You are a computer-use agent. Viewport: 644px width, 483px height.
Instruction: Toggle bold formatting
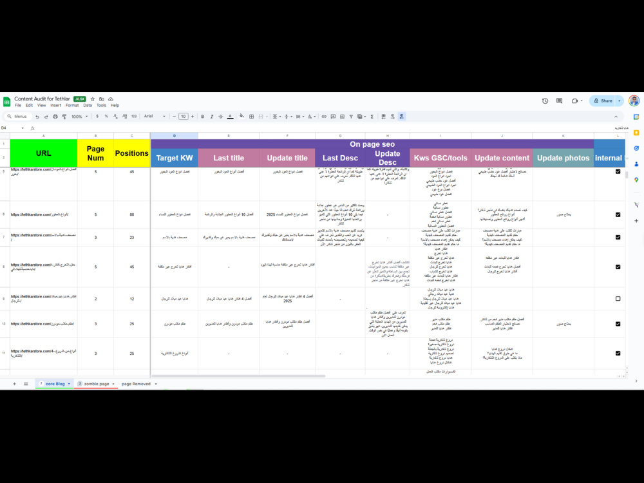(x=202, y=117)
